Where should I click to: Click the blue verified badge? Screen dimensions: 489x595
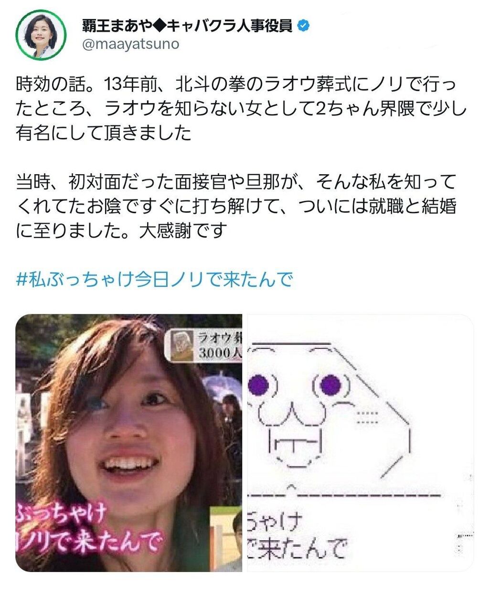pyautogui.click(x=303, y=25)
